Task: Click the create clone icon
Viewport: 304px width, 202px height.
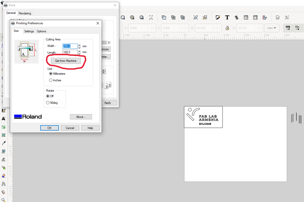Action: (173, 17)
